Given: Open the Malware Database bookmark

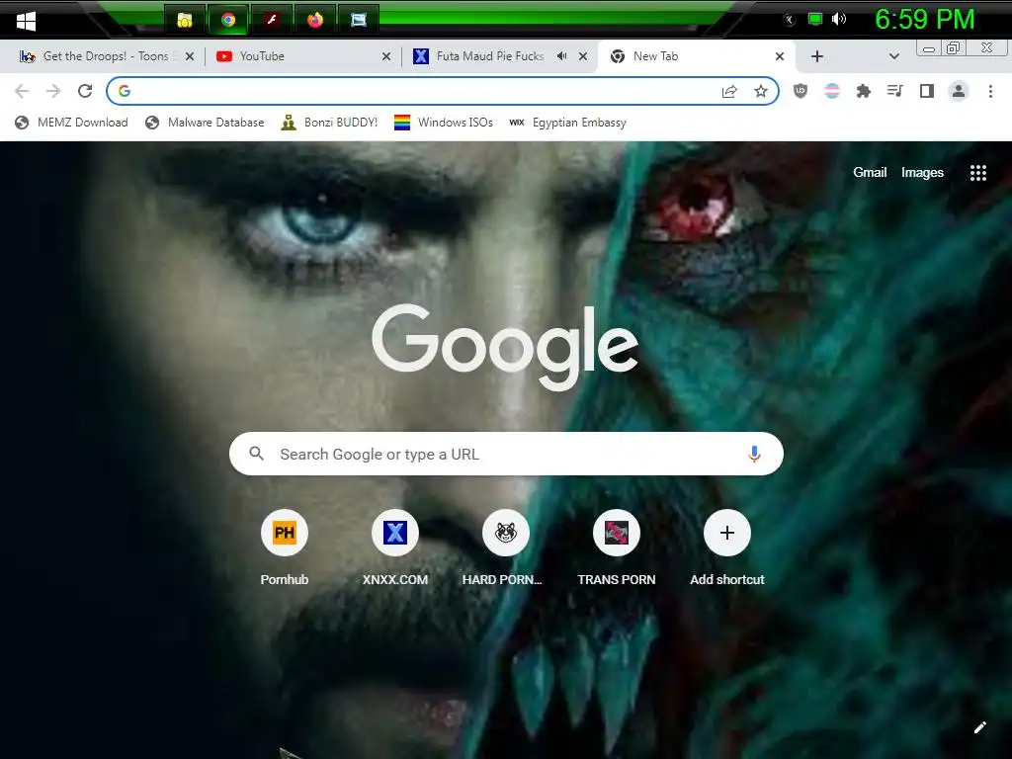Looking at the screenshot, I should pyautogui.click(x=205, y=123).
